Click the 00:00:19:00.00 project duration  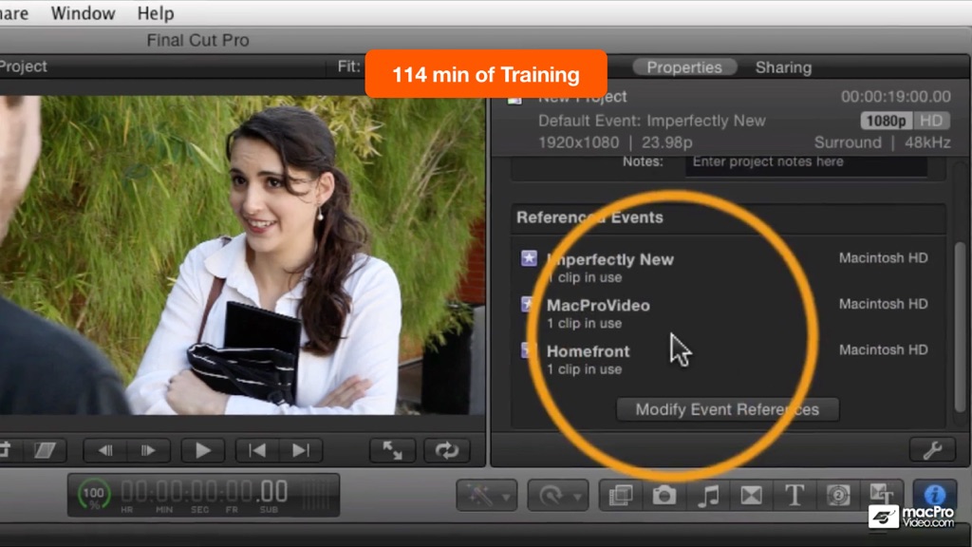896,97
